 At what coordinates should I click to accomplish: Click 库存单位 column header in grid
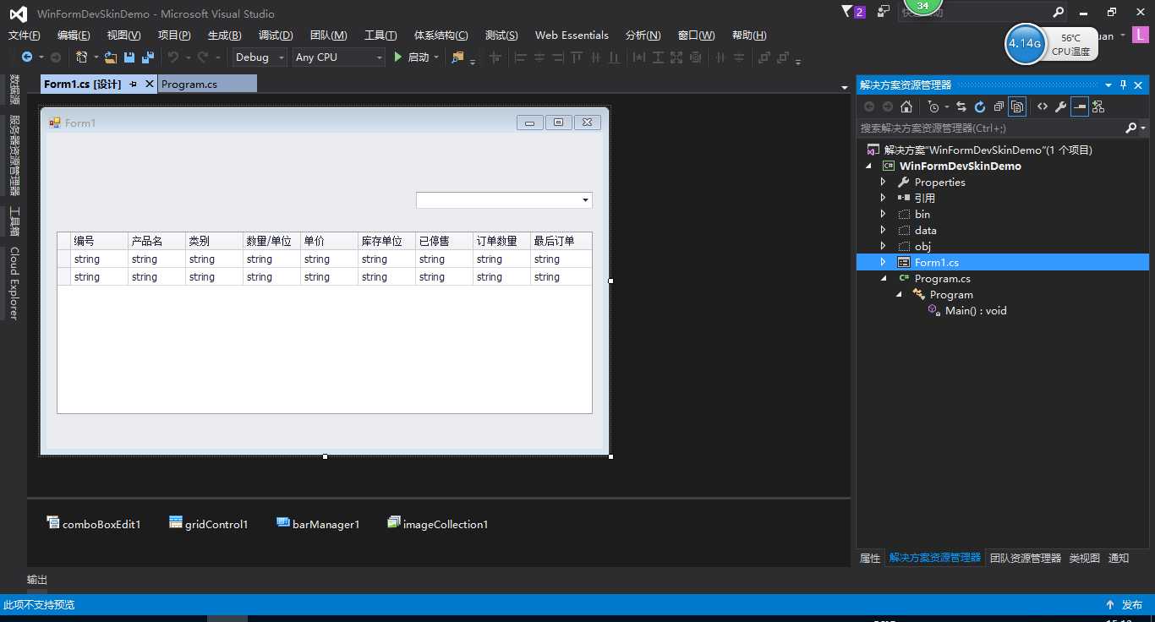[x=387, y=241]
